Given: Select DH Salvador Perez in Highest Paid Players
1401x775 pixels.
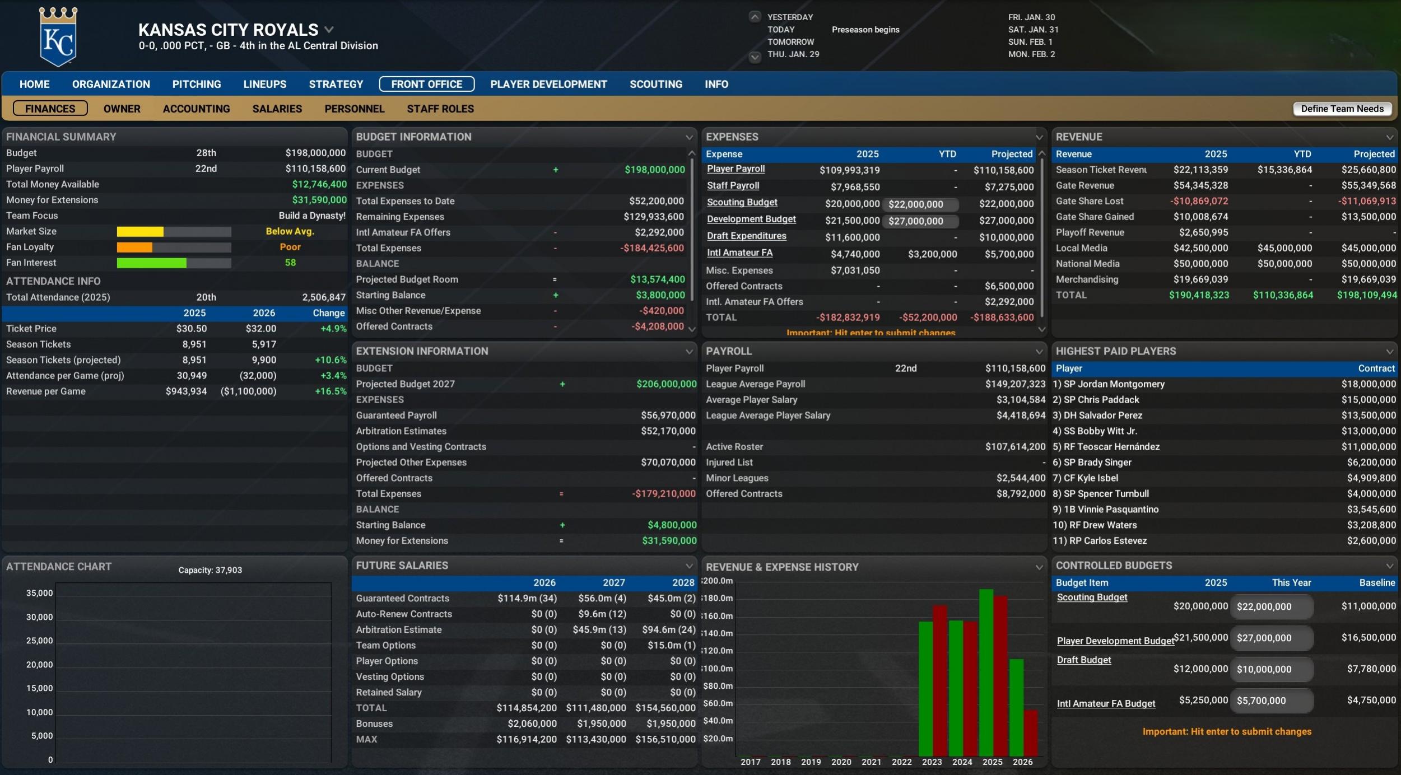Looking at the screenshot, I should (x=1225, y=415).
